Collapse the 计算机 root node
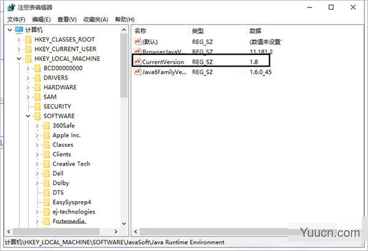Screen dimensions: 368x251 [x=10, y=30]
